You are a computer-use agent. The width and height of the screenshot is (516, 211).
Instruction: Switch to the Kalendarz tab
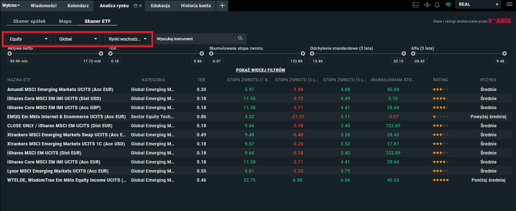click(x=78, y=5)
